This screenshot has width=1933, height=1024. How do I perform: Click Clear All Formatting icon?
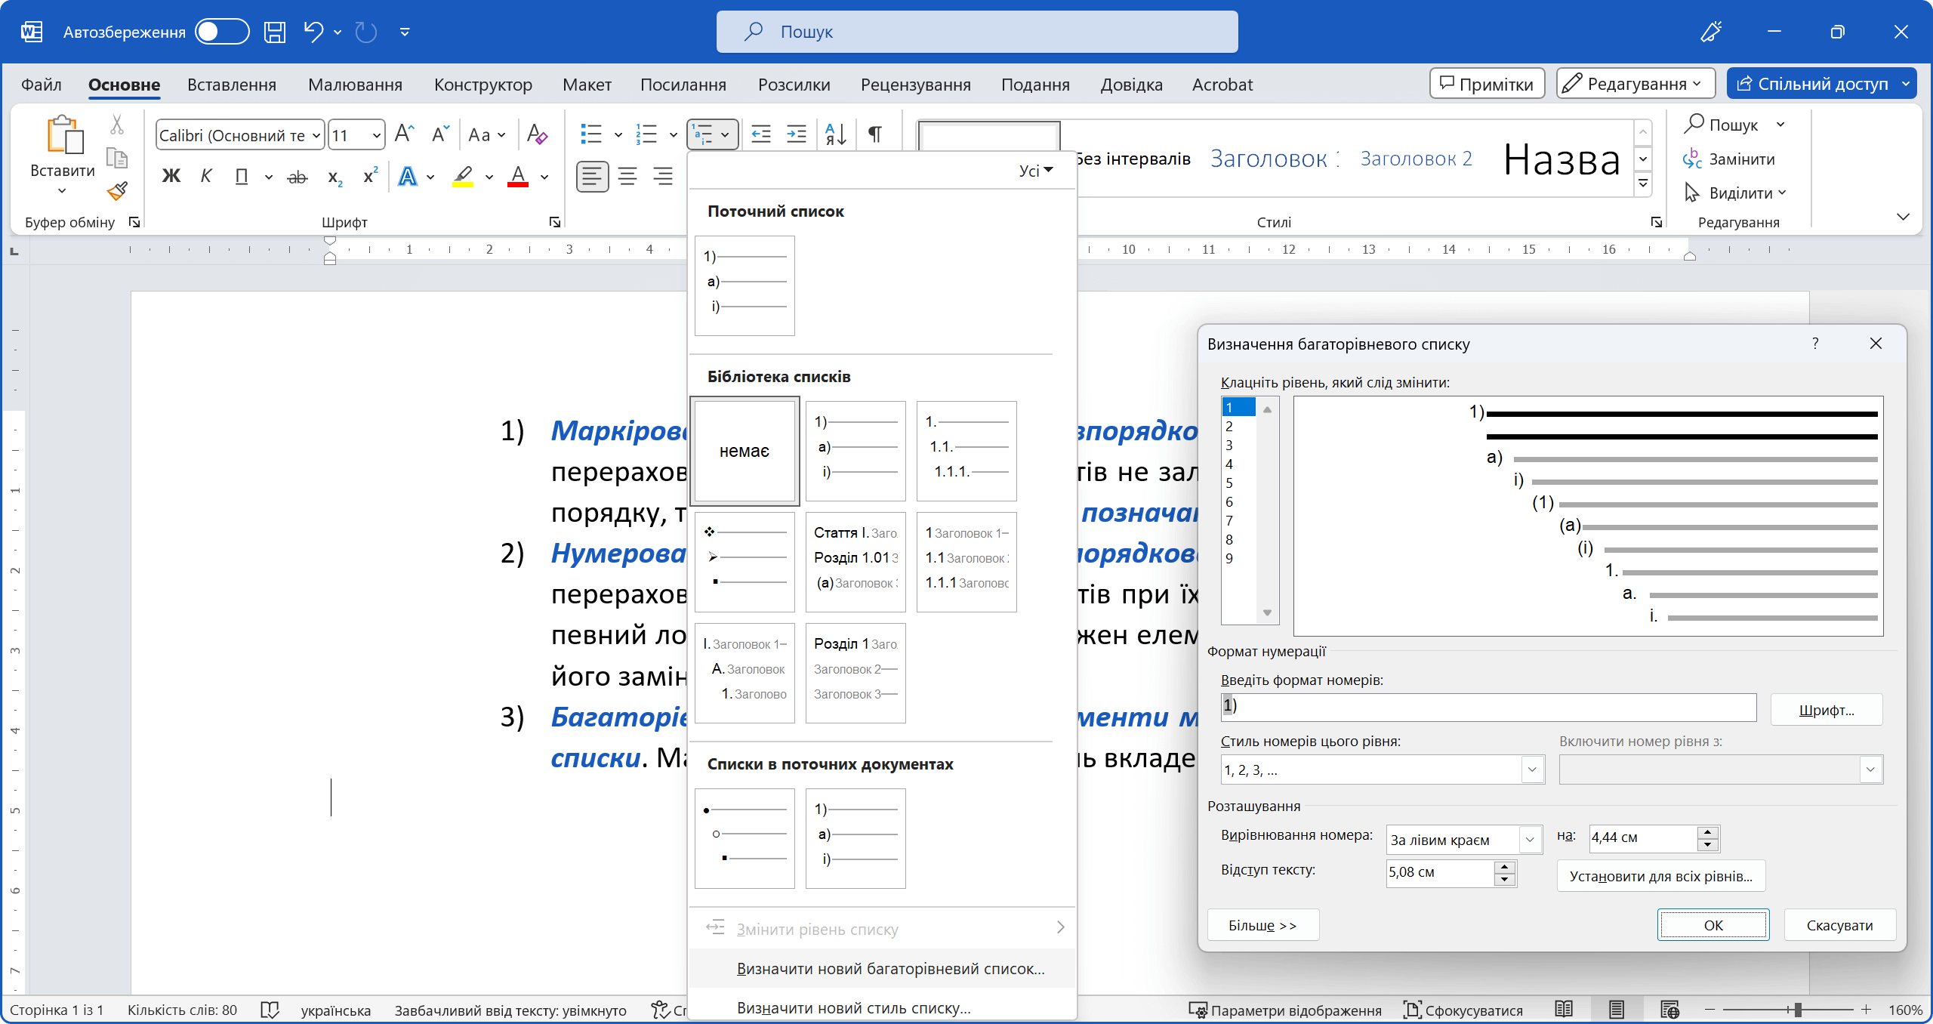[x=537, y=134]
